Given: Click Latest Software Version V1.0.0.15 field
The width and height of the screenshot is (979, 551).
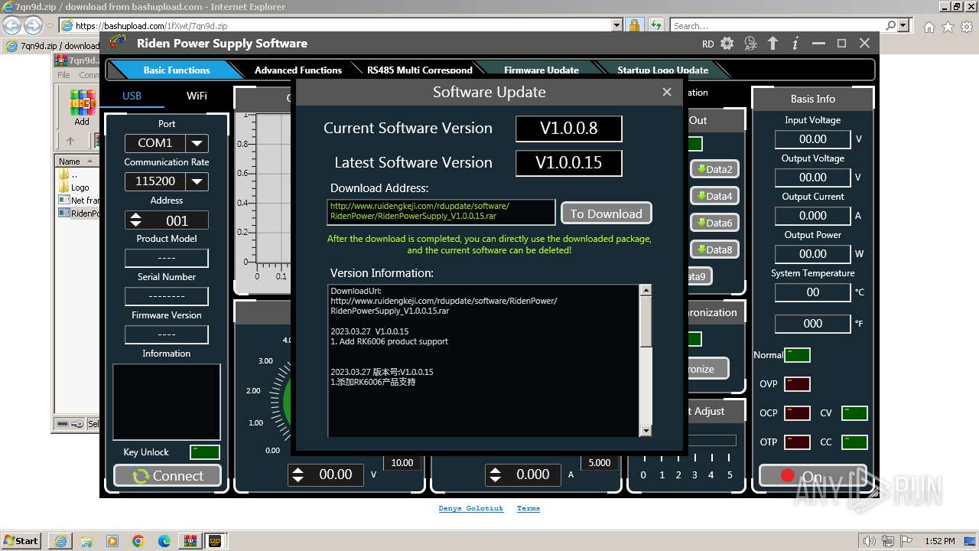Looking at the screenshot, I should coord(568,163).
